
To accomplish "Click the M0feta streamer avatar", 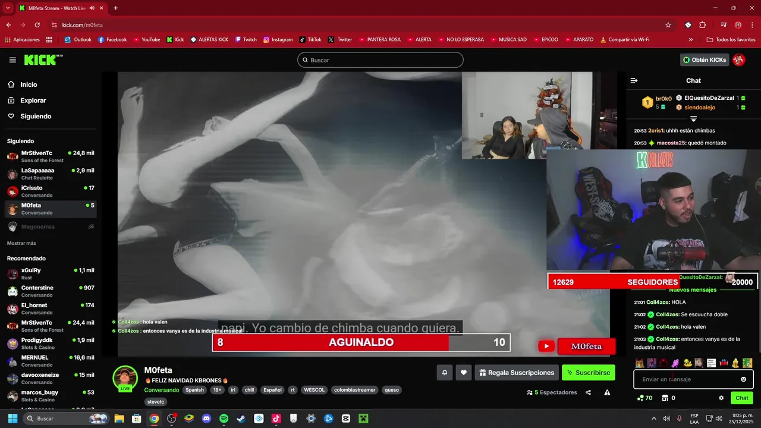I will tap(125, 378).
